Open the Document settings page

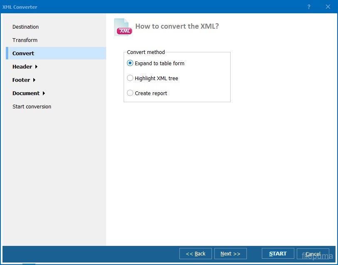26,93
